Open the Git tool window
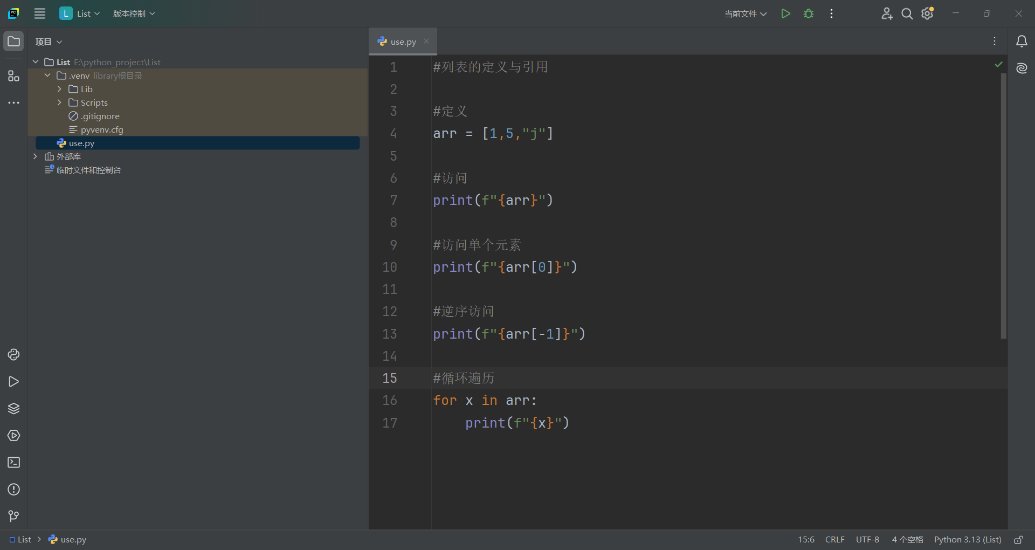Image resolution: width=1035 pixels, height=550 pixels. (13, 517)
